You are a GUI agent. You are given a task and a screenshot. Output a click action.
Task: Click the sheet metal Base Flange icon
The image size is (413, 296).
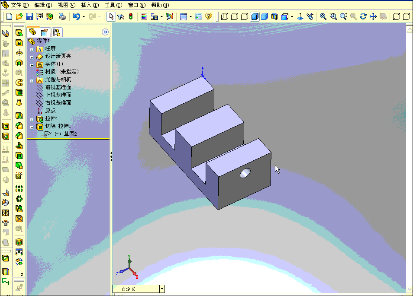(x=6, y=33)
